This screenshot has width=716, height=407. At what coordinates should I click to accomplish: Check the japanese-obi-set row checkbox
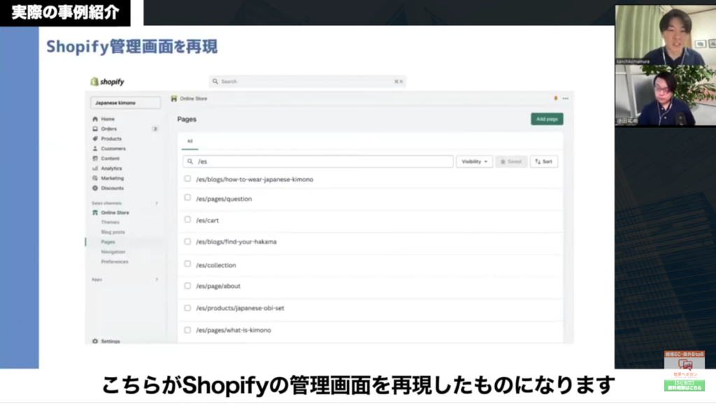click(187, 308)
